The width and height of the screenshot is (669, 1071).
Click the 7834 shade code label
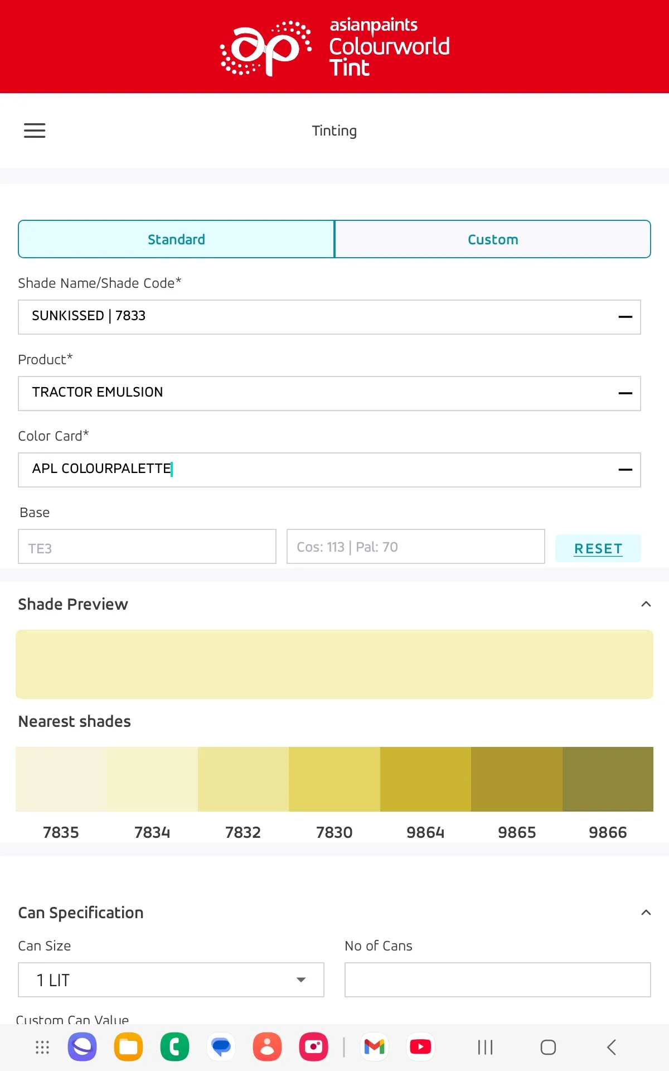[x=152, y=832]
